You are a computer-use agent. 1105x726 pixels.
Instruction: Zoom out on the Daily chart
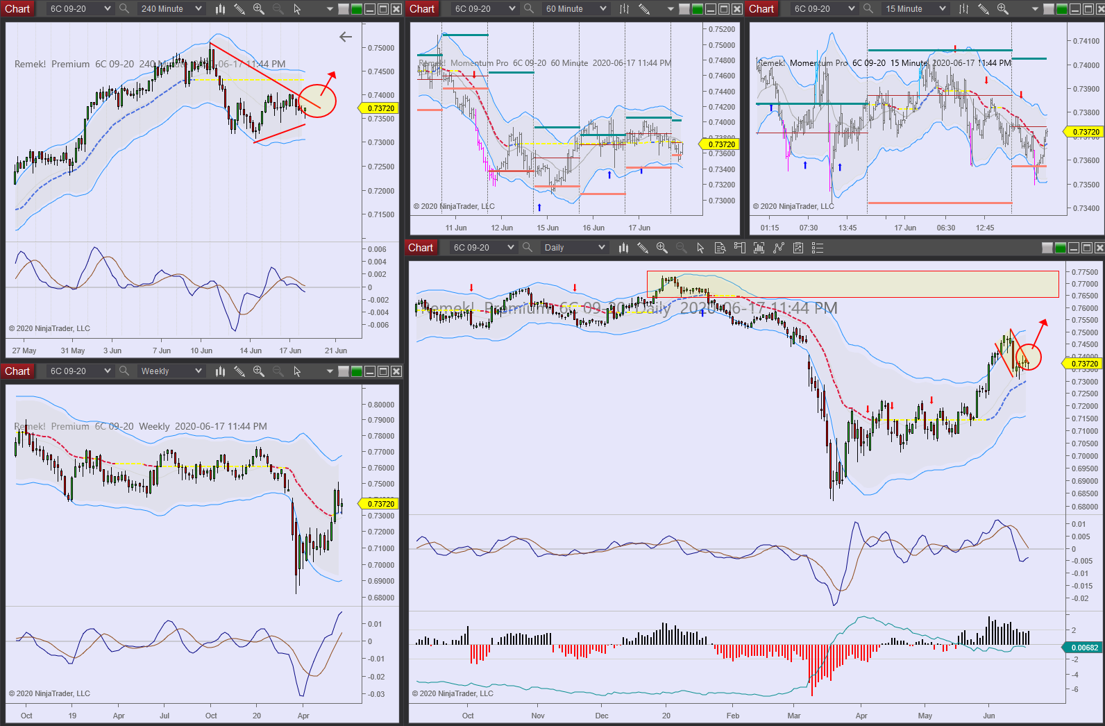tap(681, 248)
